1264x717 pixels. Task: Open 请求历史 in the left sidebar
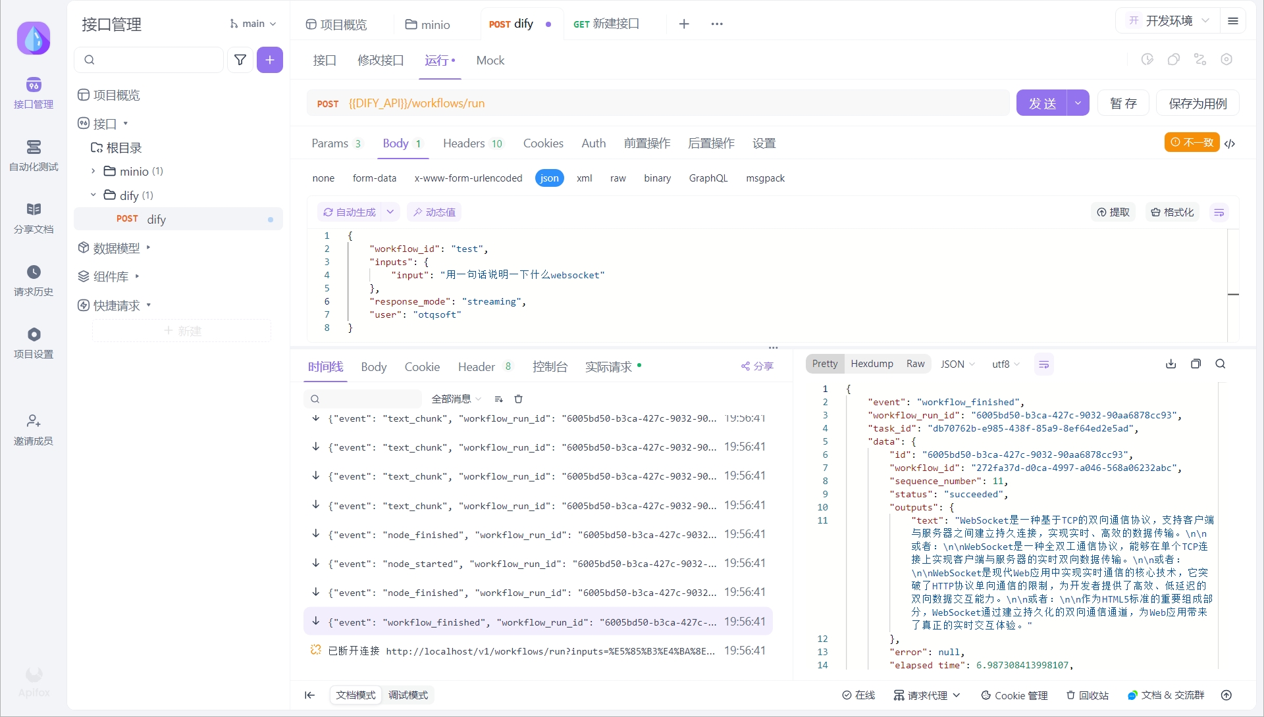click(x=34, y=280)
